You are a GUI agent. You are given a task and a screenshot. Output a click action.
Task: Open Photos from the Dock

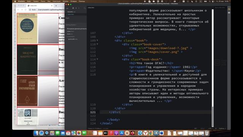click(79, 133)
